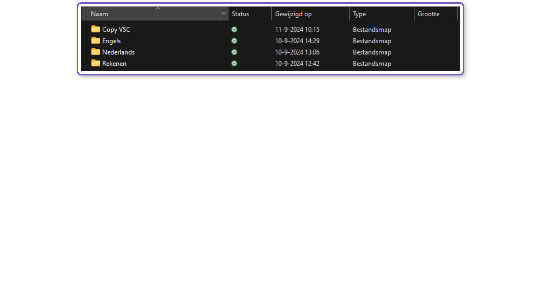
Task: Click the Nederlands folder icon
Action: click(x=96, y=52)
